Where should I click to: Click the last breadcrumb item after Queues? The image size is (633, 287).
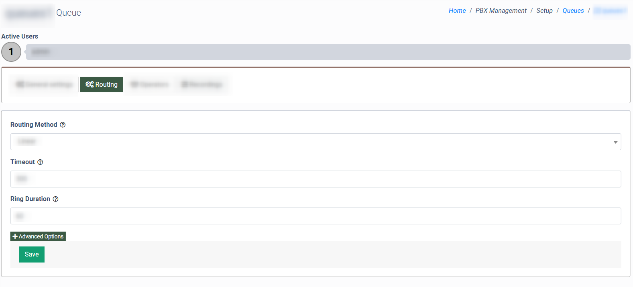(x=610, y=11)
